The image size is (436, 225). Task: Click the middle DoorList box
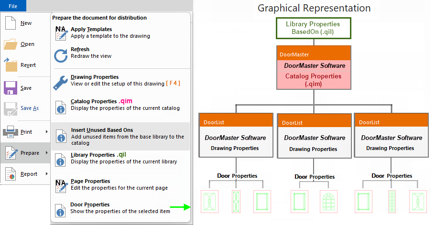coord(314,136)
